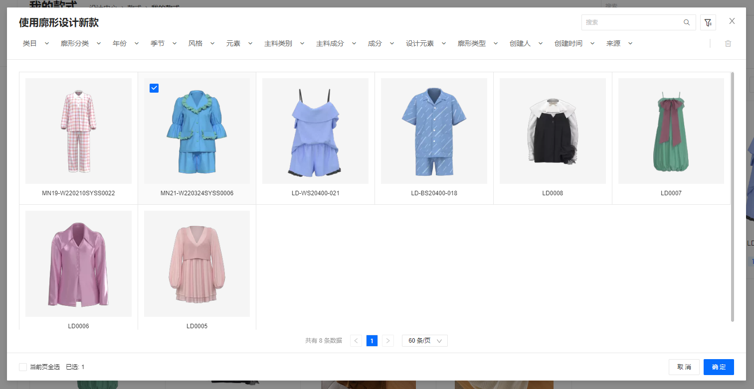This screenshot has width=754, height=389.
Task: Select the pink plaid pajama MN19-W220210SYSS0022 thumbnail
Action: 78,131
